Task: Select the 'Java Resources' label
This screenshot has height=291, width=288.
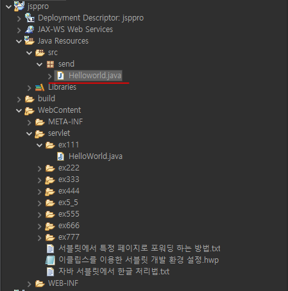Action: pos(63,41)
